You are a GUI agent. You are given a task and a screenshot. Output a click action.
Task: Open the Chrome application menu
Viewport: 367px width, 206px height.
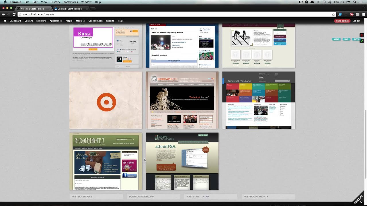[16, 2]
